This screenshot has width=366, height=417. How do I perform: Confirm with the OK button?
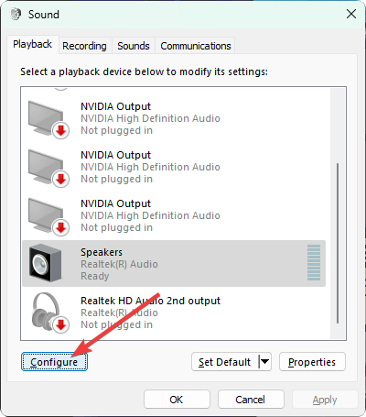click(x=177, y=400)
